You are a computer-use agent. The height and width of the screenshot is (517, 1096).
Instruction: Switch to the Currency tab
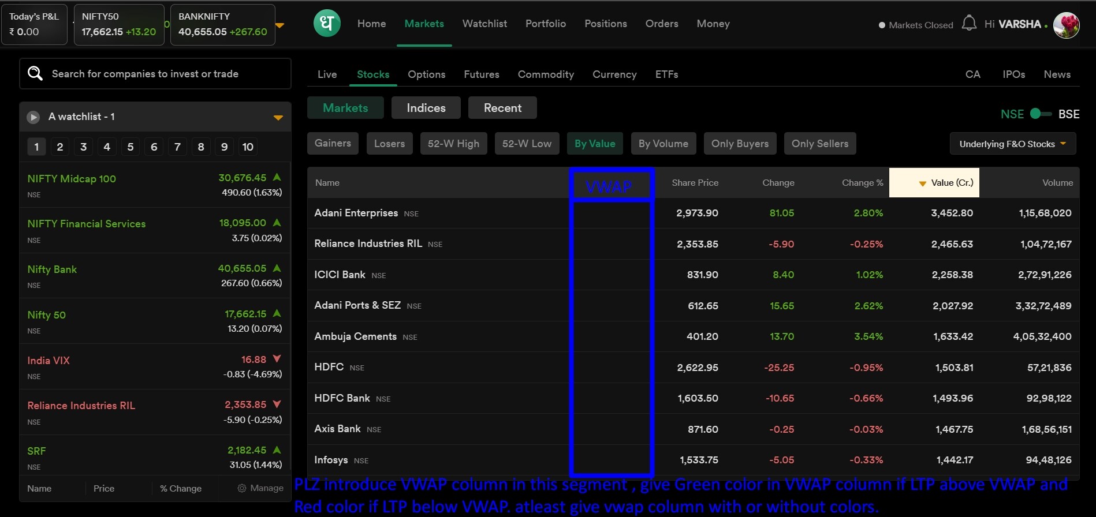(614, 74)
